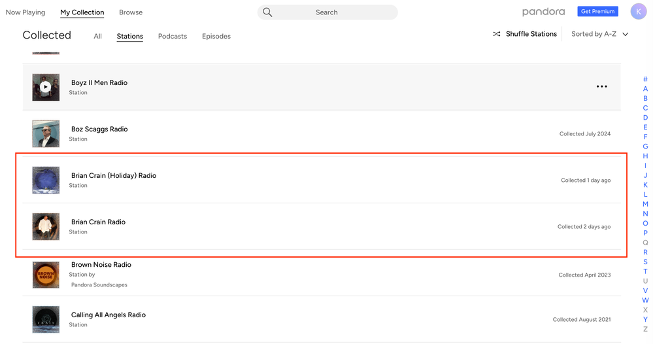Switch to the Podcasts tab
The width and height of the screenshot is (653, 344).
point(173,36)
